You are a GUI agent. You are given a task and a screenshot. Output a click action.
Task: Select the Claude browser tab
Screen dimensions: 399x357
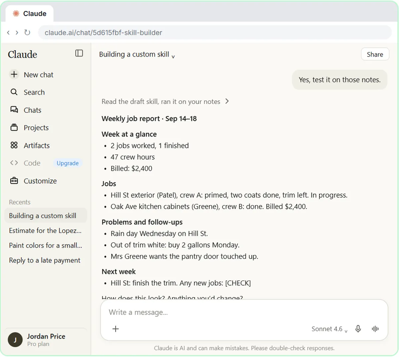click(x=30, y=14)
